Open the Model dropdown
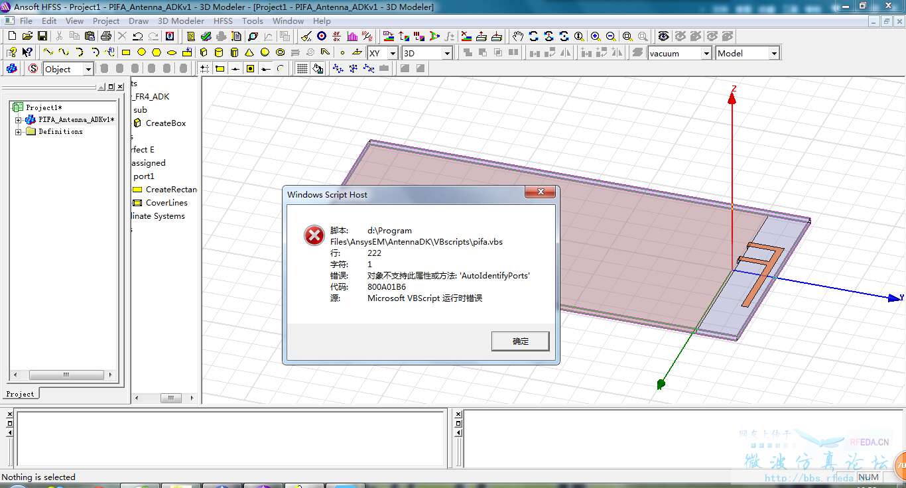The width and height of the screenshot is (906, 488). click(774, 53)
